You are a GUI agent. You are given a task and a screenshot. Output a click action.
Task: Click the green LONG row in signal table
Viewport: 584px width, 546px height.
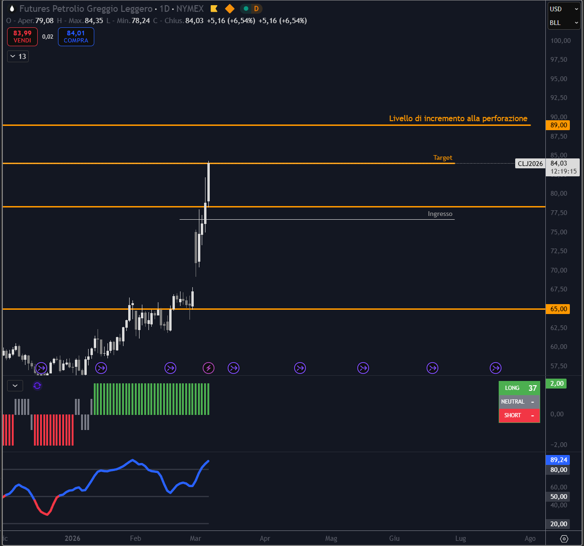[x=519, y=388]
